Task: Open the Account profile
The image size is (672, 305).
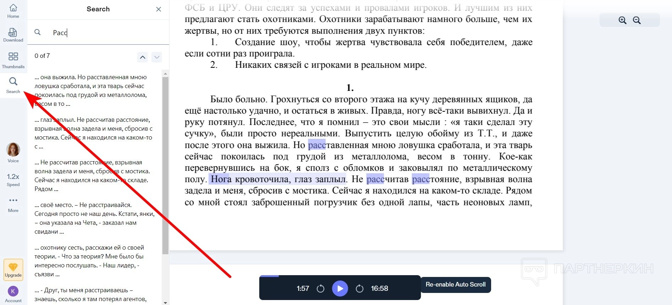Action: [x=13, y=294]
